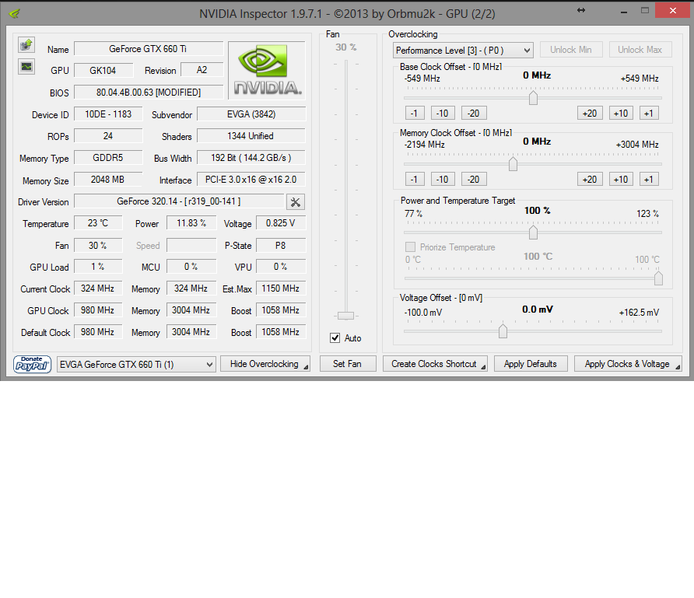This screenshot has width=694, height=598.
Task: Click -1 under Memory Clock Offset
Action: coord(415,179)
